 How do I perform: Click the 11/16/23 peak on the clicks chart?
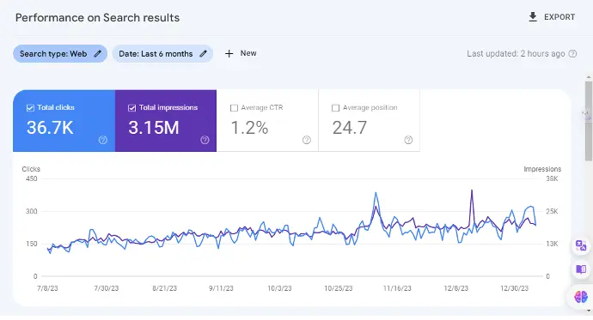[376, 193]
